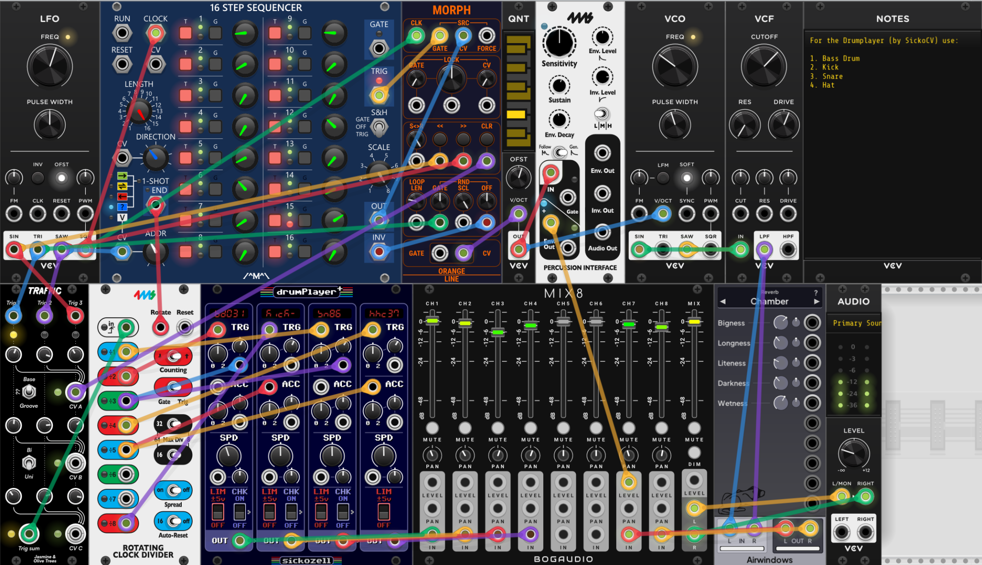
Task: Open the bd031 sample display on drumPlayer
Action: (230, 313)
